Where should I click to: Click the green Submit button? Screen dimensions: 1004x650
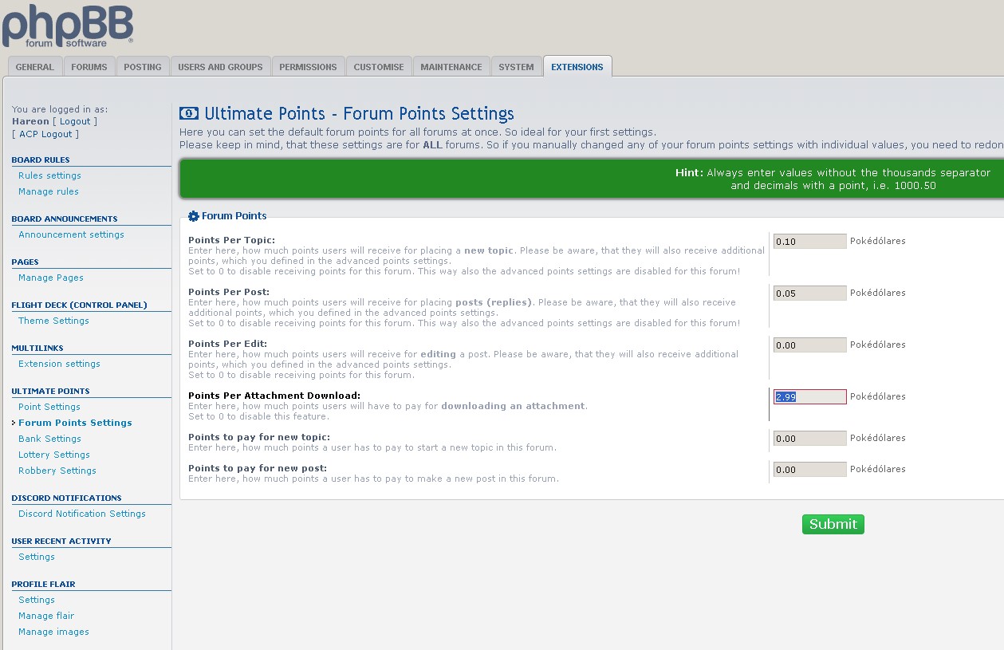(833, 524)
